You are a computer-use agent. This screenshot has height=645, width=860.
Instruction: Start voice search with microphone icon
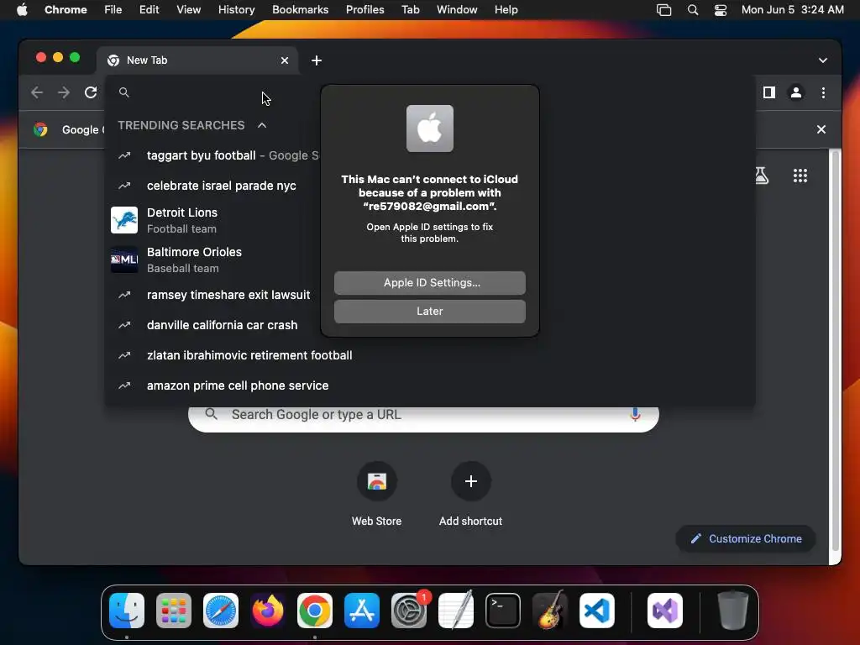(x=635, y=415)
